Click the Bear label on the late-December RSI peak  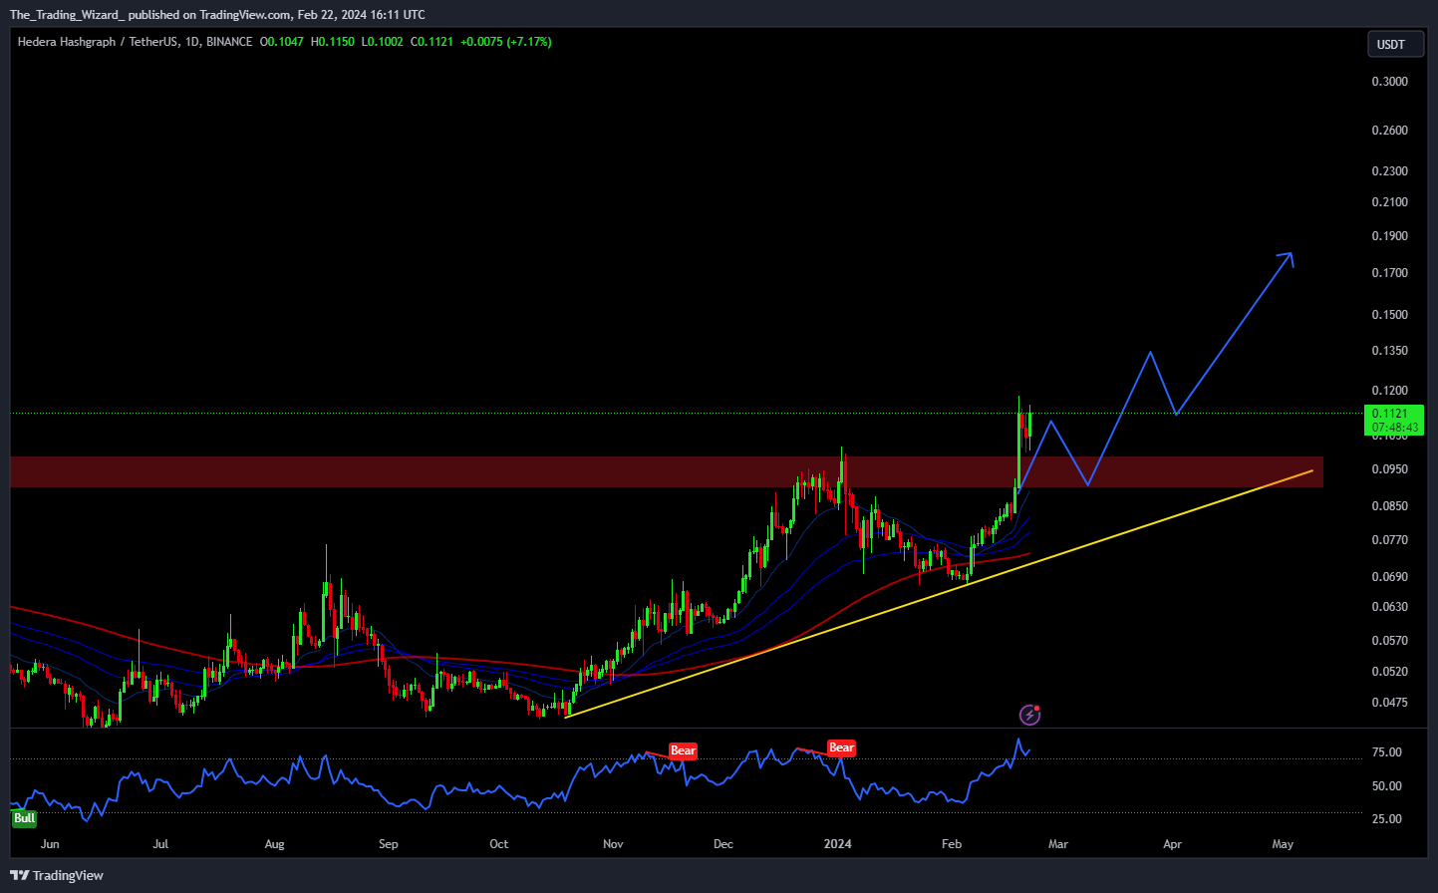click(x=842, y=747)
